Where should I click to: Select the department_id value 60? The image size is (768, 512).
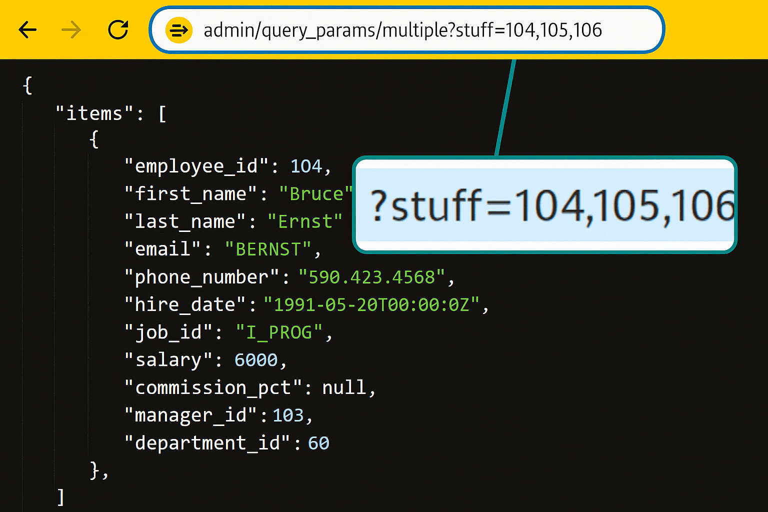point(319,442)
